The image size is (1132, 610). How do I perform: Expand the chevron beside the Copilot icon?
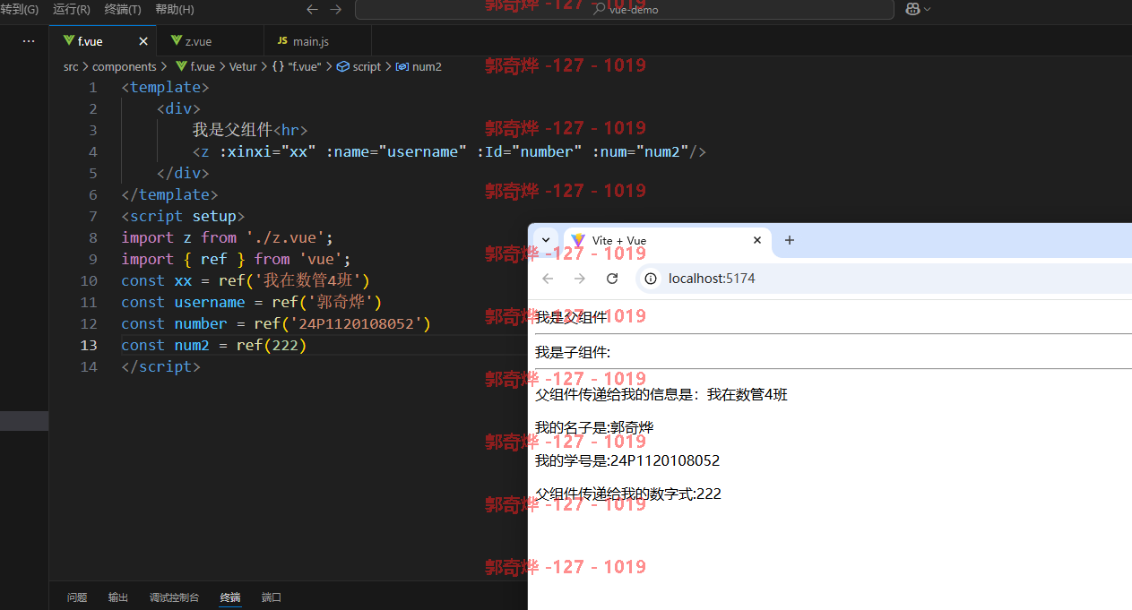tap(927, 9)
